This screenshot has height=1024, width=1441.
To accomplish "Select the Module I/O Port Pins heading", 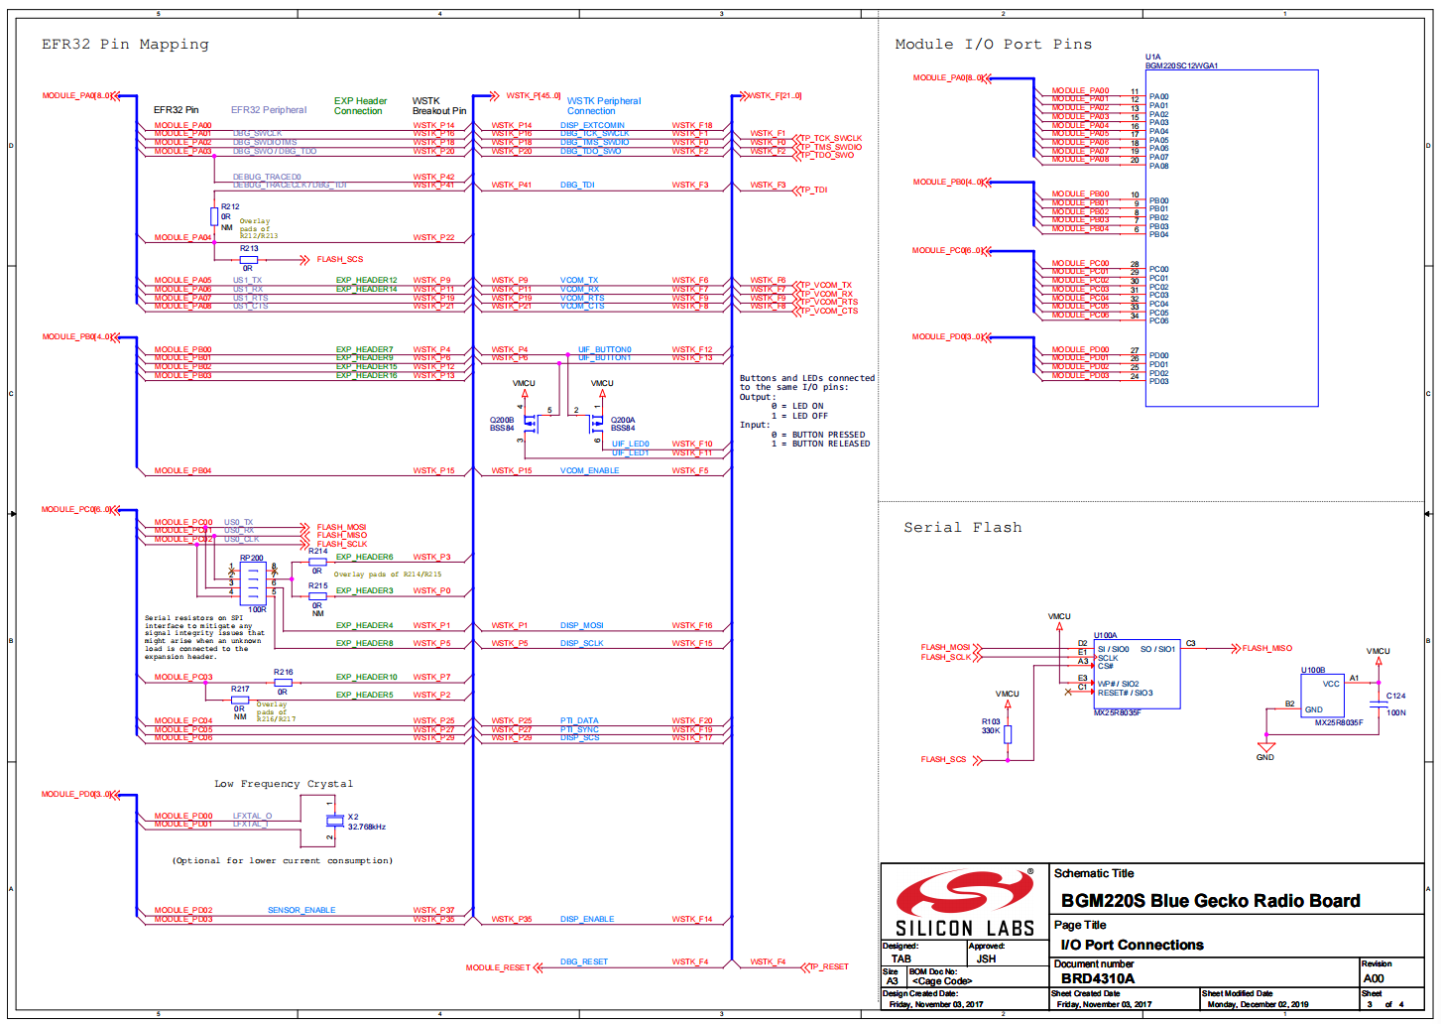I will pos(993,45).
